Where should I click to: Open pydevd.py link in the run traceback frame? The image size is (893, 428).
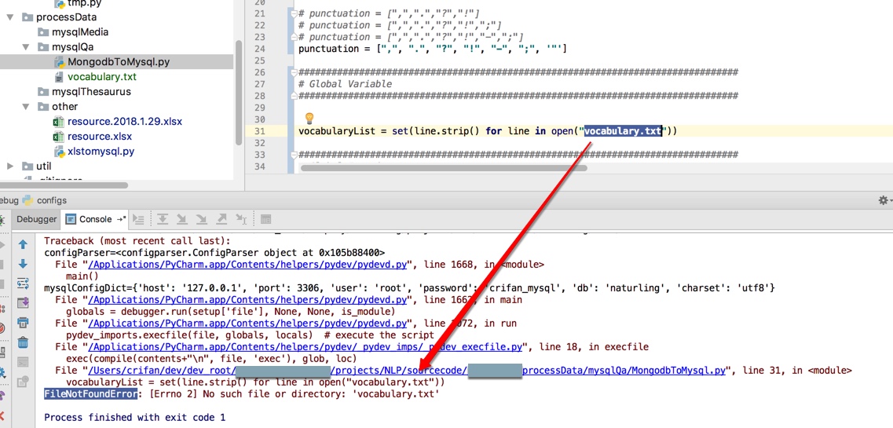[247, 324]
